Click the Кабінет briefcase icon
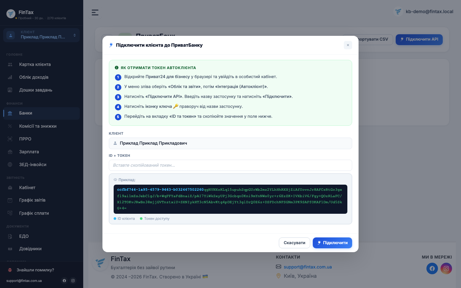The width and height of the screenshot is (461, 288). point(10,188)
